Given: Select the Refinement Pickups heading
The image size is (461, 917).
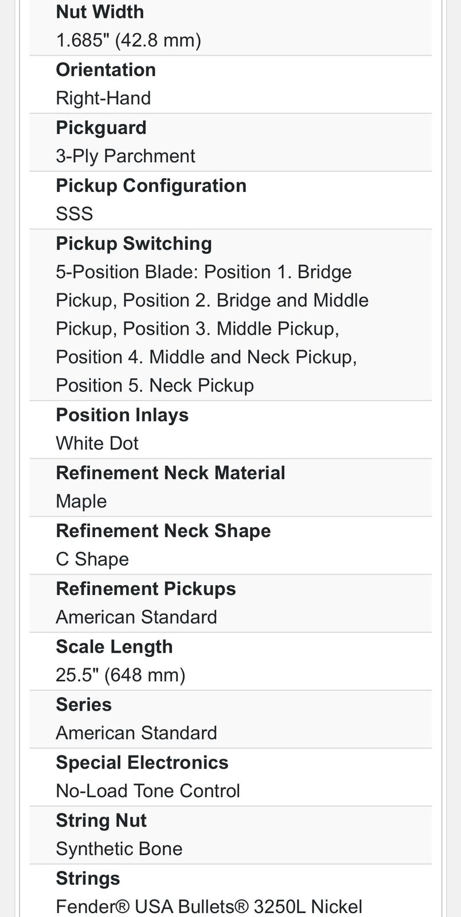Looking at the screenshot, I should click(146, 589).
